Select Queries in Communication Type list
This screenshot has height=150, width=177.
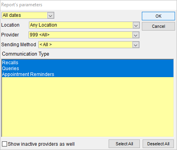[88, 68]
